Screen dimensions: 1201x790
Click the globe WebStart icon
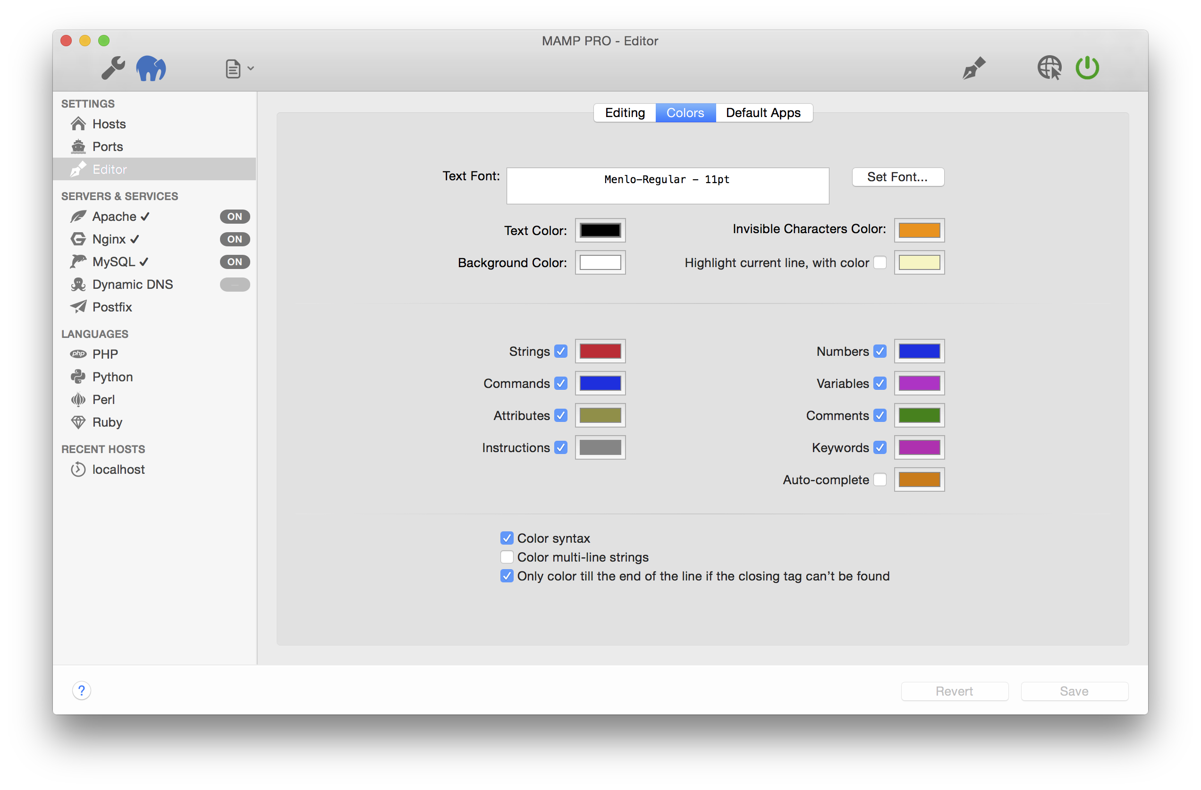pyautogui.click(x=1049, y=67)
